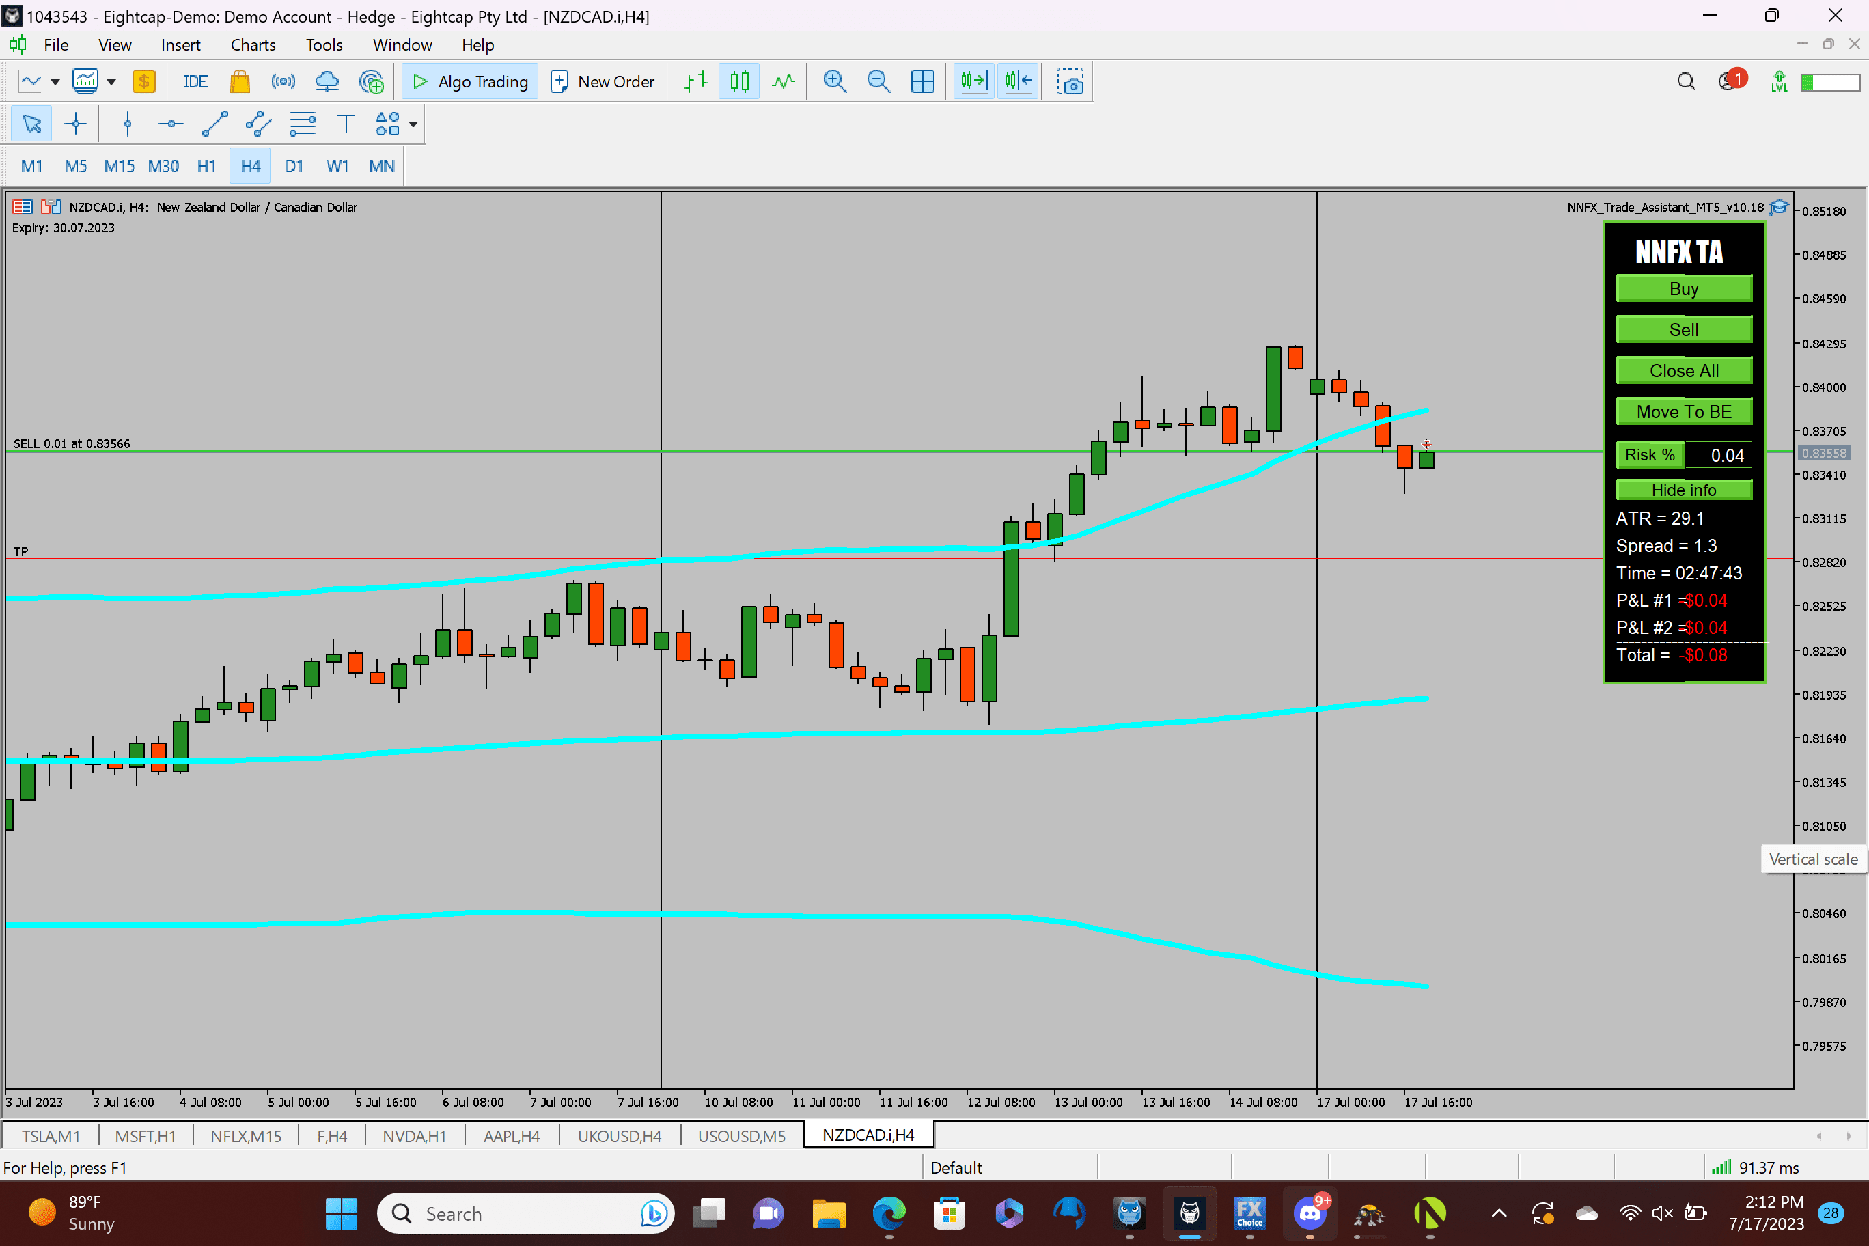Switch to the AAPL,H4 chart tab
This screenshot has height=1246, width=1869.
tap(511, 1135)
